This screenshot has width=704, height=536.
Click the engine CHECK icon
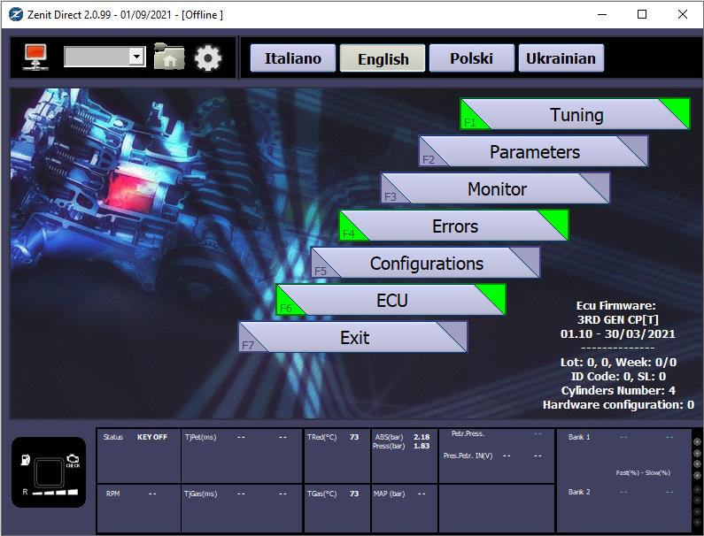pyautogui.click(x=73, y=460)
